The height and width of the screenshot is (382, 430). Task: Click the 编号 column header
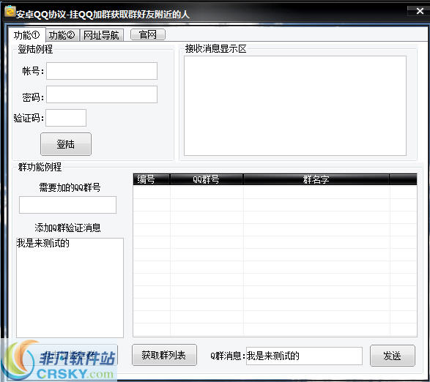click(x=152, y=179)
